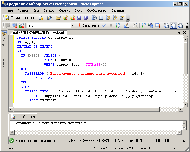Open the Сервис menu
Viewport: 190px width, 152px height.
click(x=64, y=11)
